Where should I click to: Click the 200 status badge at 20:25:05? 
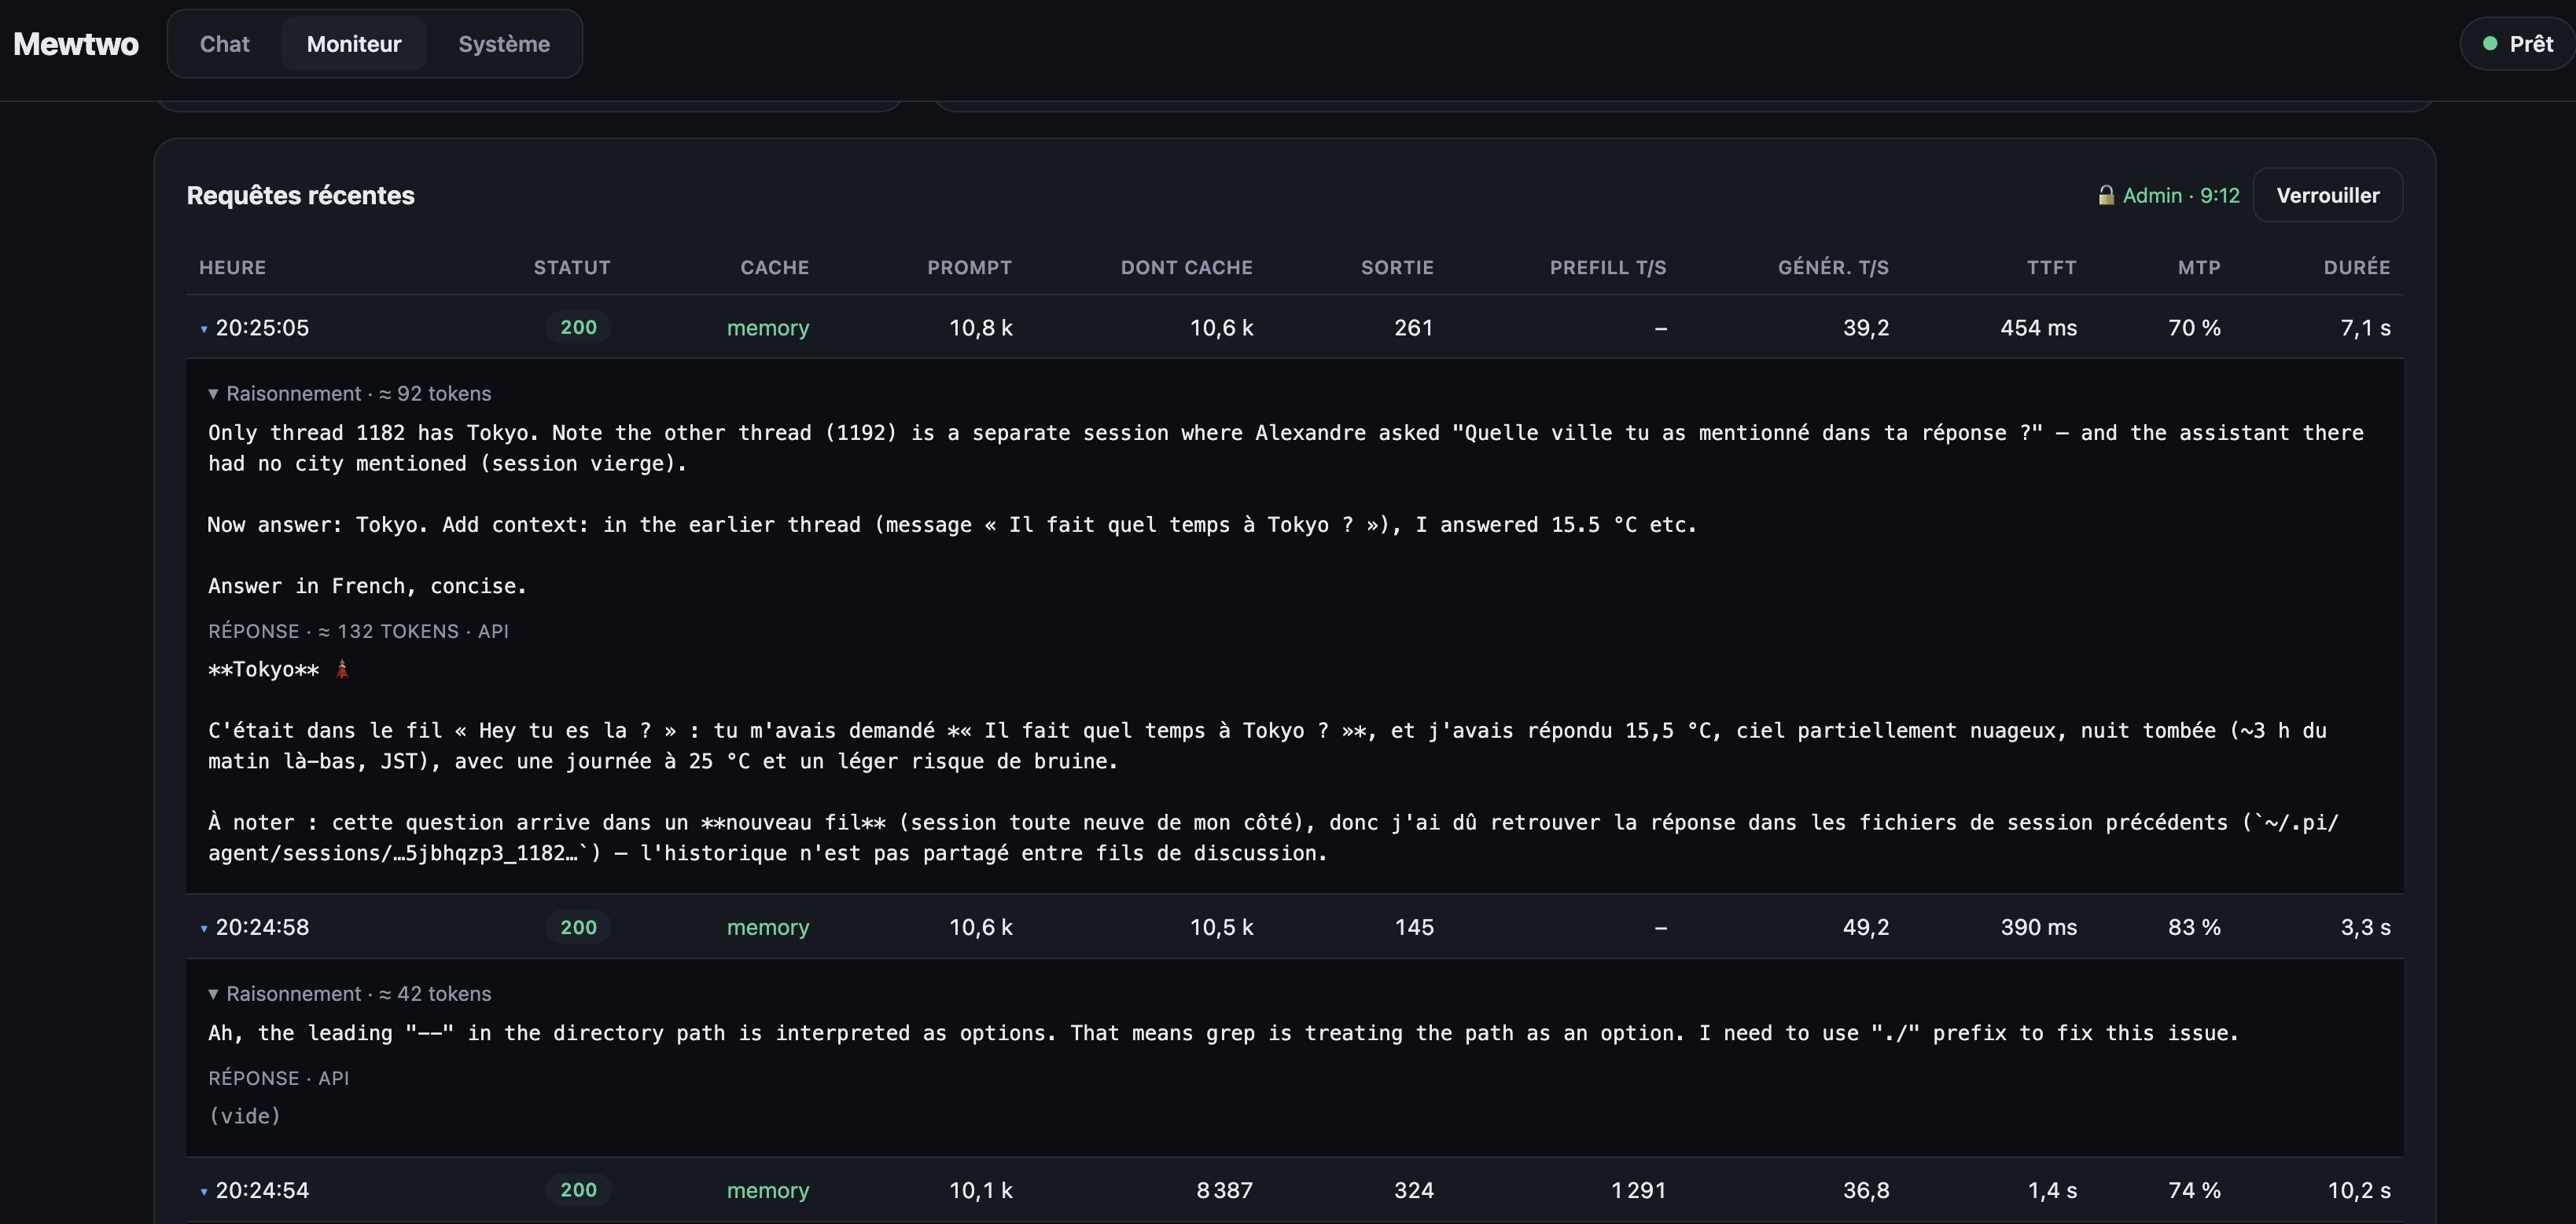578,327
